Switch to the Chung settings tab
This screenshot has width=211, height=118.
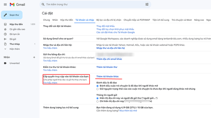pos(46,20)
